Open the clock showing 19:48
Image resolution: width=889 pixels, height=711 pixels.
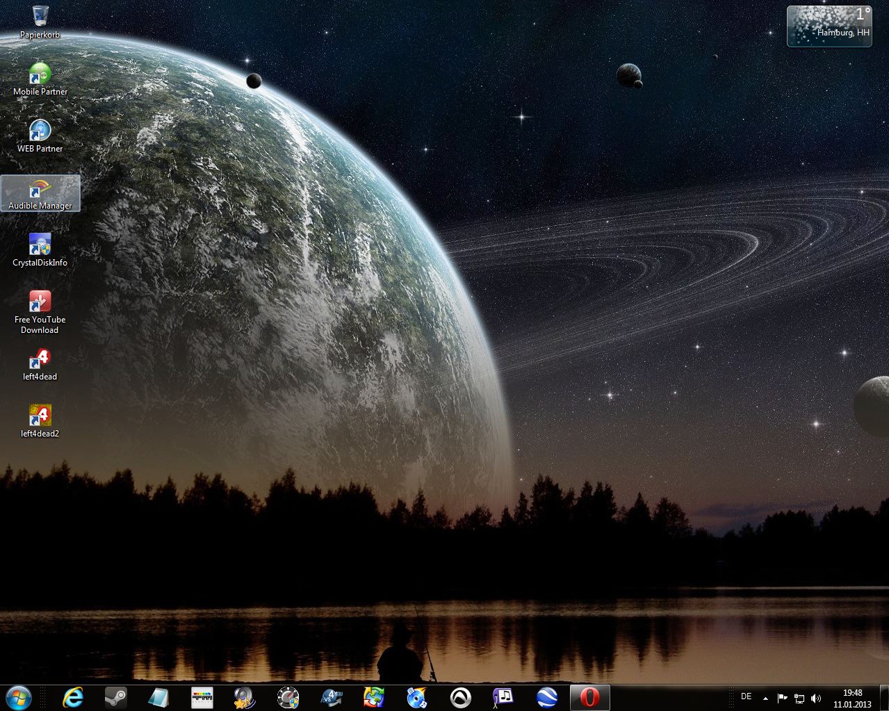point(852,698)
